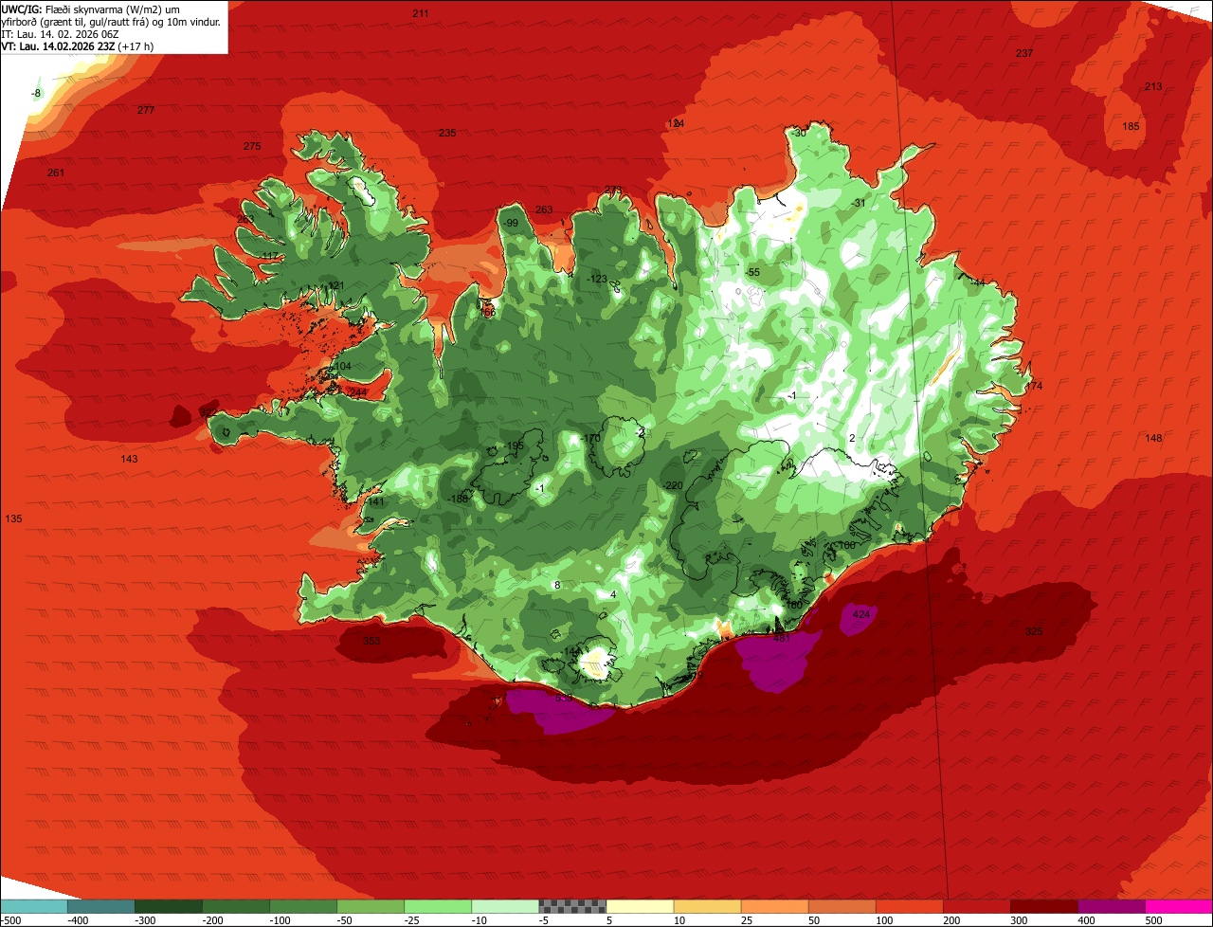The image size is (1213, 927).
Task: Click the '481' value in purple area
Action: [x=783, y=639]
